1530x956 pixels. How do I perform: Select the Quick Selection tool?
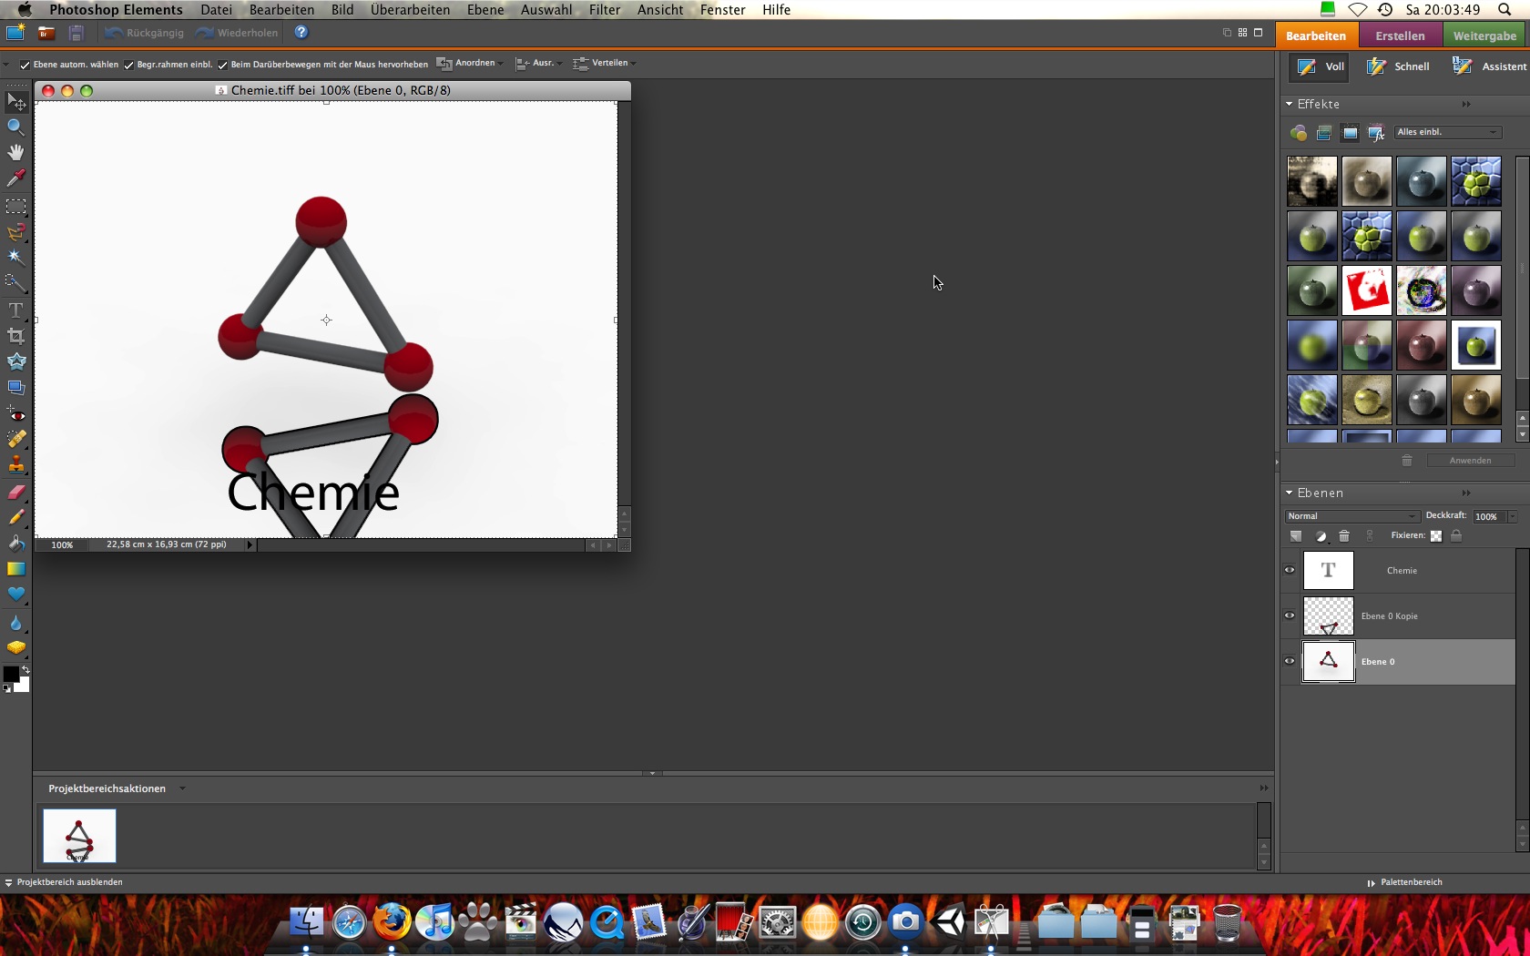click(x=15, y=283)
